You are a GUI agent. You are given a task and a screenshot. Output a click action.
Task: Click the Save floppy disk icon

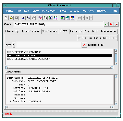16,18
